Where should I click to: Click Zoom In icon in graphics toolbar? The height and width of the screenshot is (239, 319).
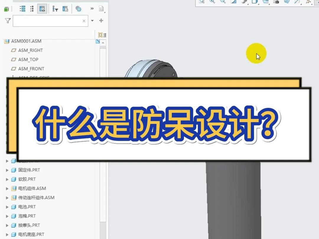point(212,1)
